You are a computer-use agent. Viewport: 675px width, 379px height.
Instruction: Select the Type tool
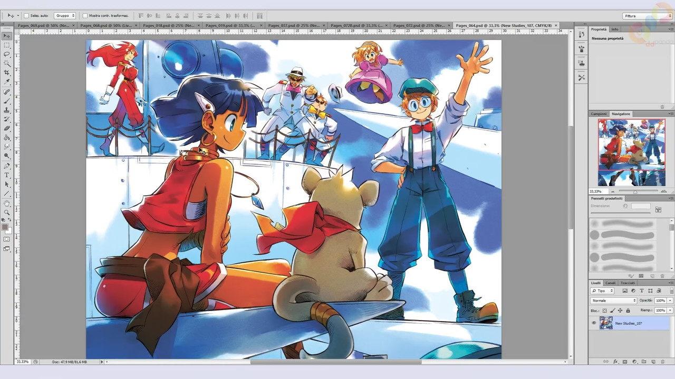click(x=7, y=175)
